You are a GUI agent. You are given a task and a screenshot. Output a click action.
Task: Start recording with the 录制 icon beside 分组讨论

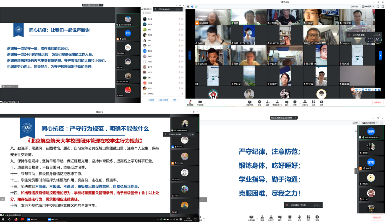295,102
